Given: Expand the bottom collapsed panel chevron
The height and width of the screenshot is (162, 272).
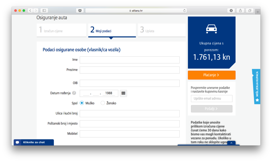Looking at the screenshot, I should [x=231, y=143].
